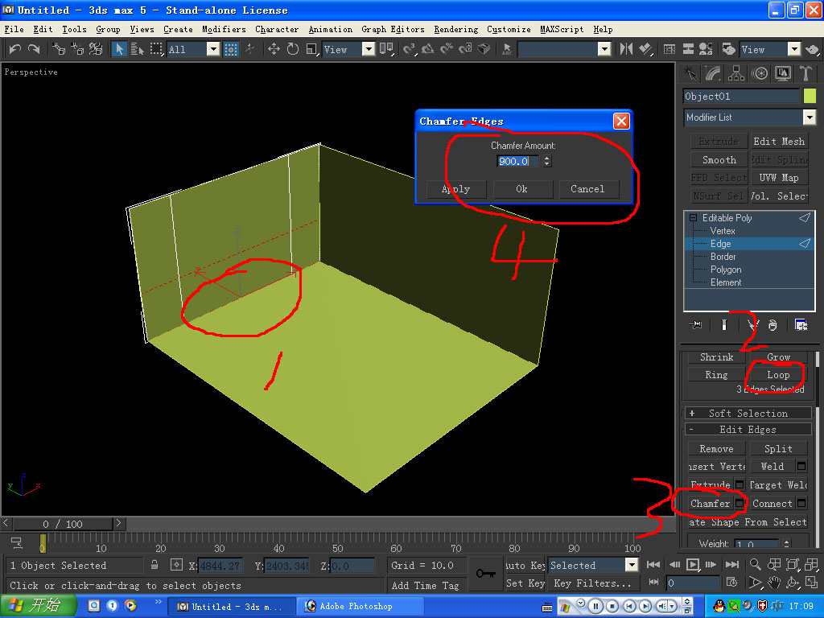
Task: Click the Mirror Selected Objects icon
Action: pos(626,49)
